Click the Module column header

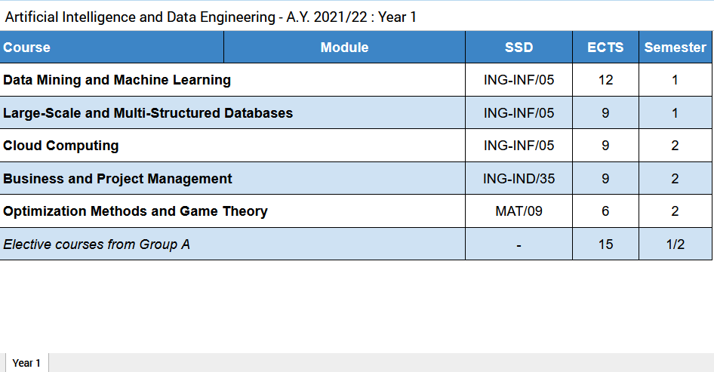coord(344,48)
